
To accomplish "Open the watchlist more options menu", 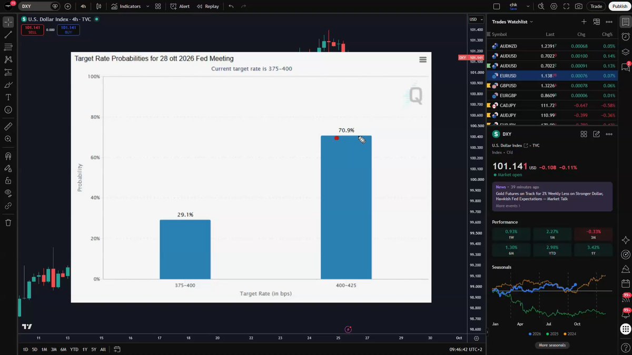I will pos(609,22).
